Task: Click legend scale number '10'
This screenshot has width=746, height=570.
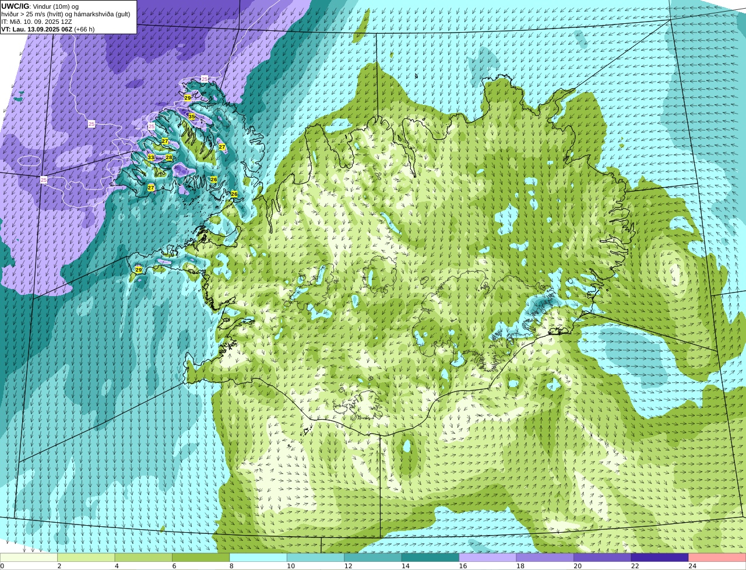Action: (290, 566)
